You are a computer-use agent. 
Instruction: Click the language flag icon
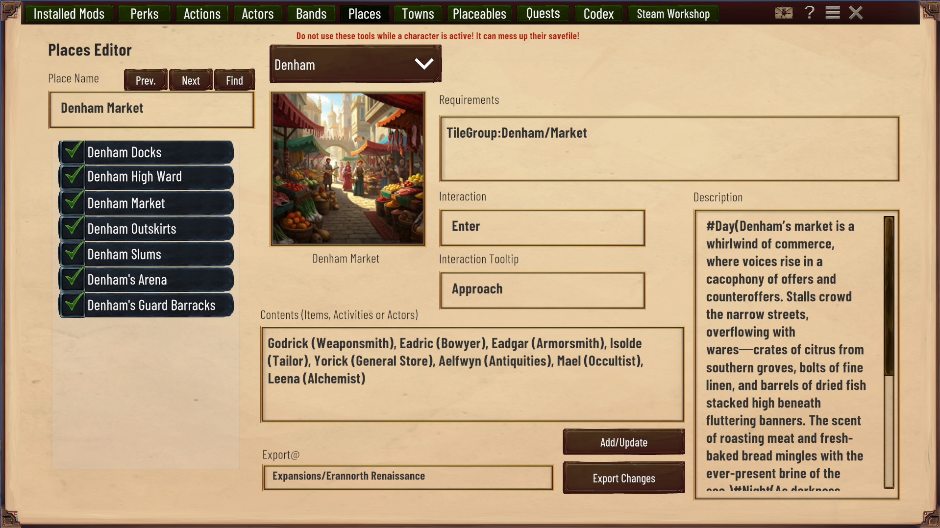click(x=784, y=13)
